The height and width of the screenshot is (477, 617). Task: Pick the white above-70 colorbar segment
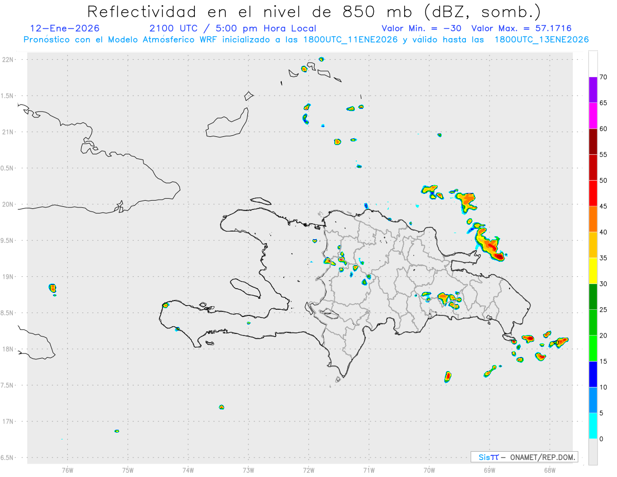click(593, 64)
